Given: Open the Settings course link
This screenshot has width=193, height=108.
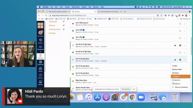Looking at the screenshot, I should pyautogui.click(x=52, y=33).
